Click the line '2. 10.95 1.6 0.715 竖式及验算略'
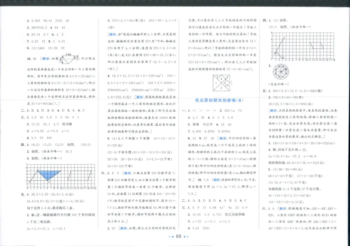 (x=216, y=215)
